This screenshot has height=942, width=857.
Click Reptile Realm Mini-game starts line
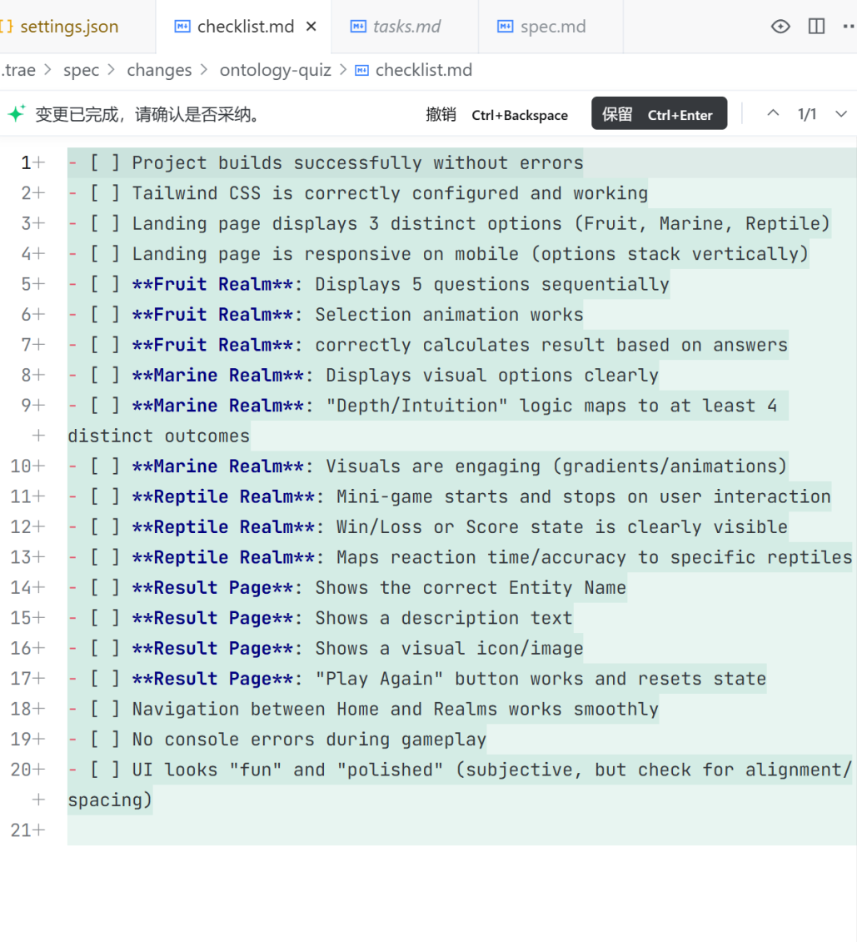click(x=481, y=497)
